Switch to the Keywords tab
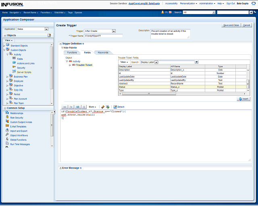The height and width of the screenshot is (206, 258). 103,52
